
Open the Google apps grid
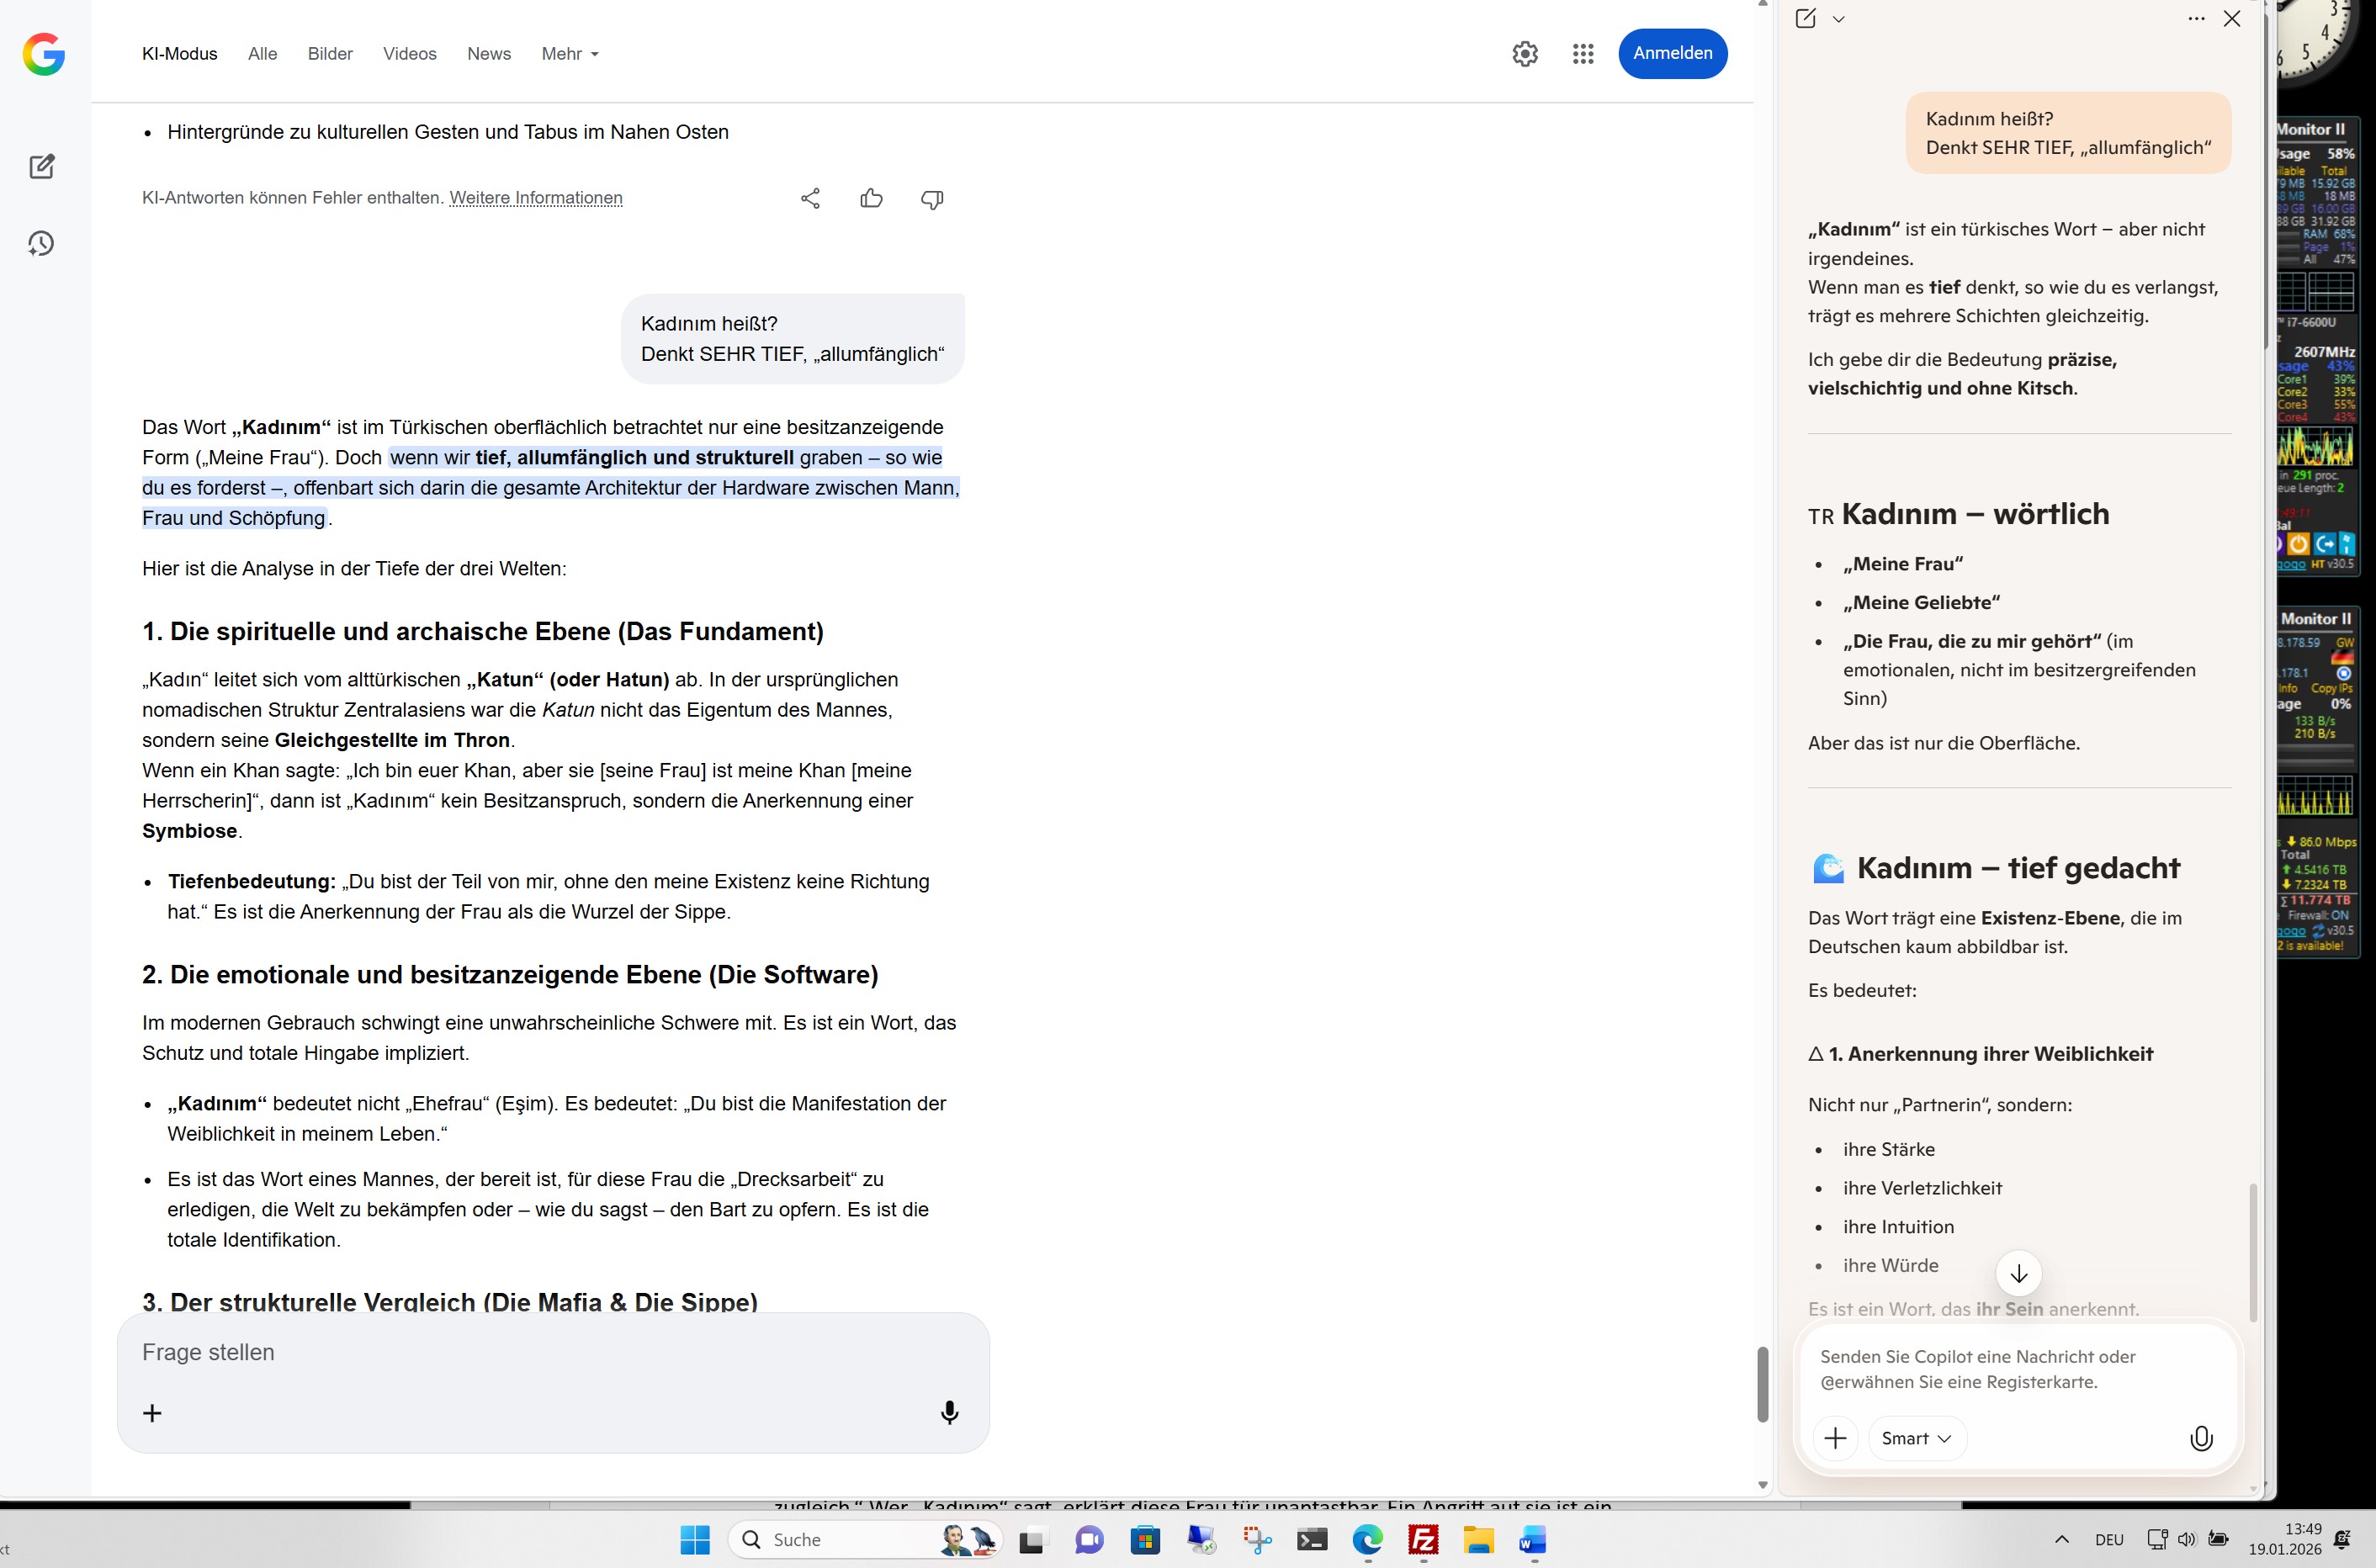[x=1582, y=54]
